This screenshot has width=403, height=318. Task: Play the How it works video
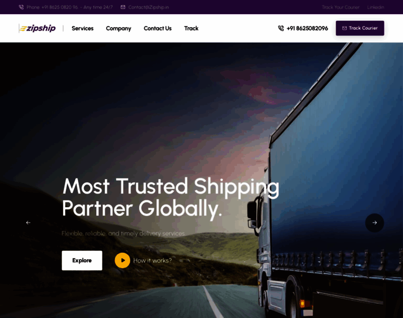(x=122, y=260)
